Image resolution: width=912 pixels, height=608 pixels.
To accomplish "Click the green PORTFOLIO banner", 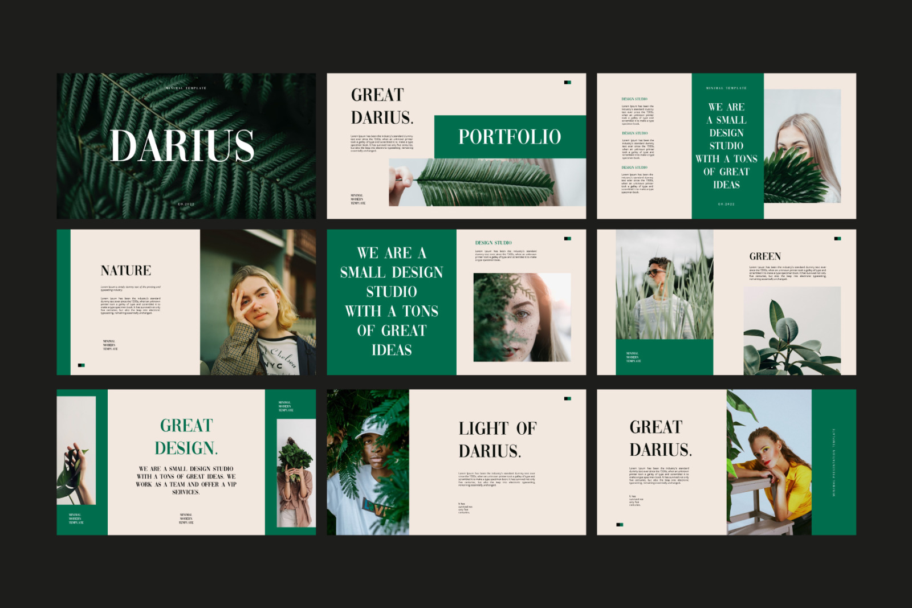I will pos(510,137).
